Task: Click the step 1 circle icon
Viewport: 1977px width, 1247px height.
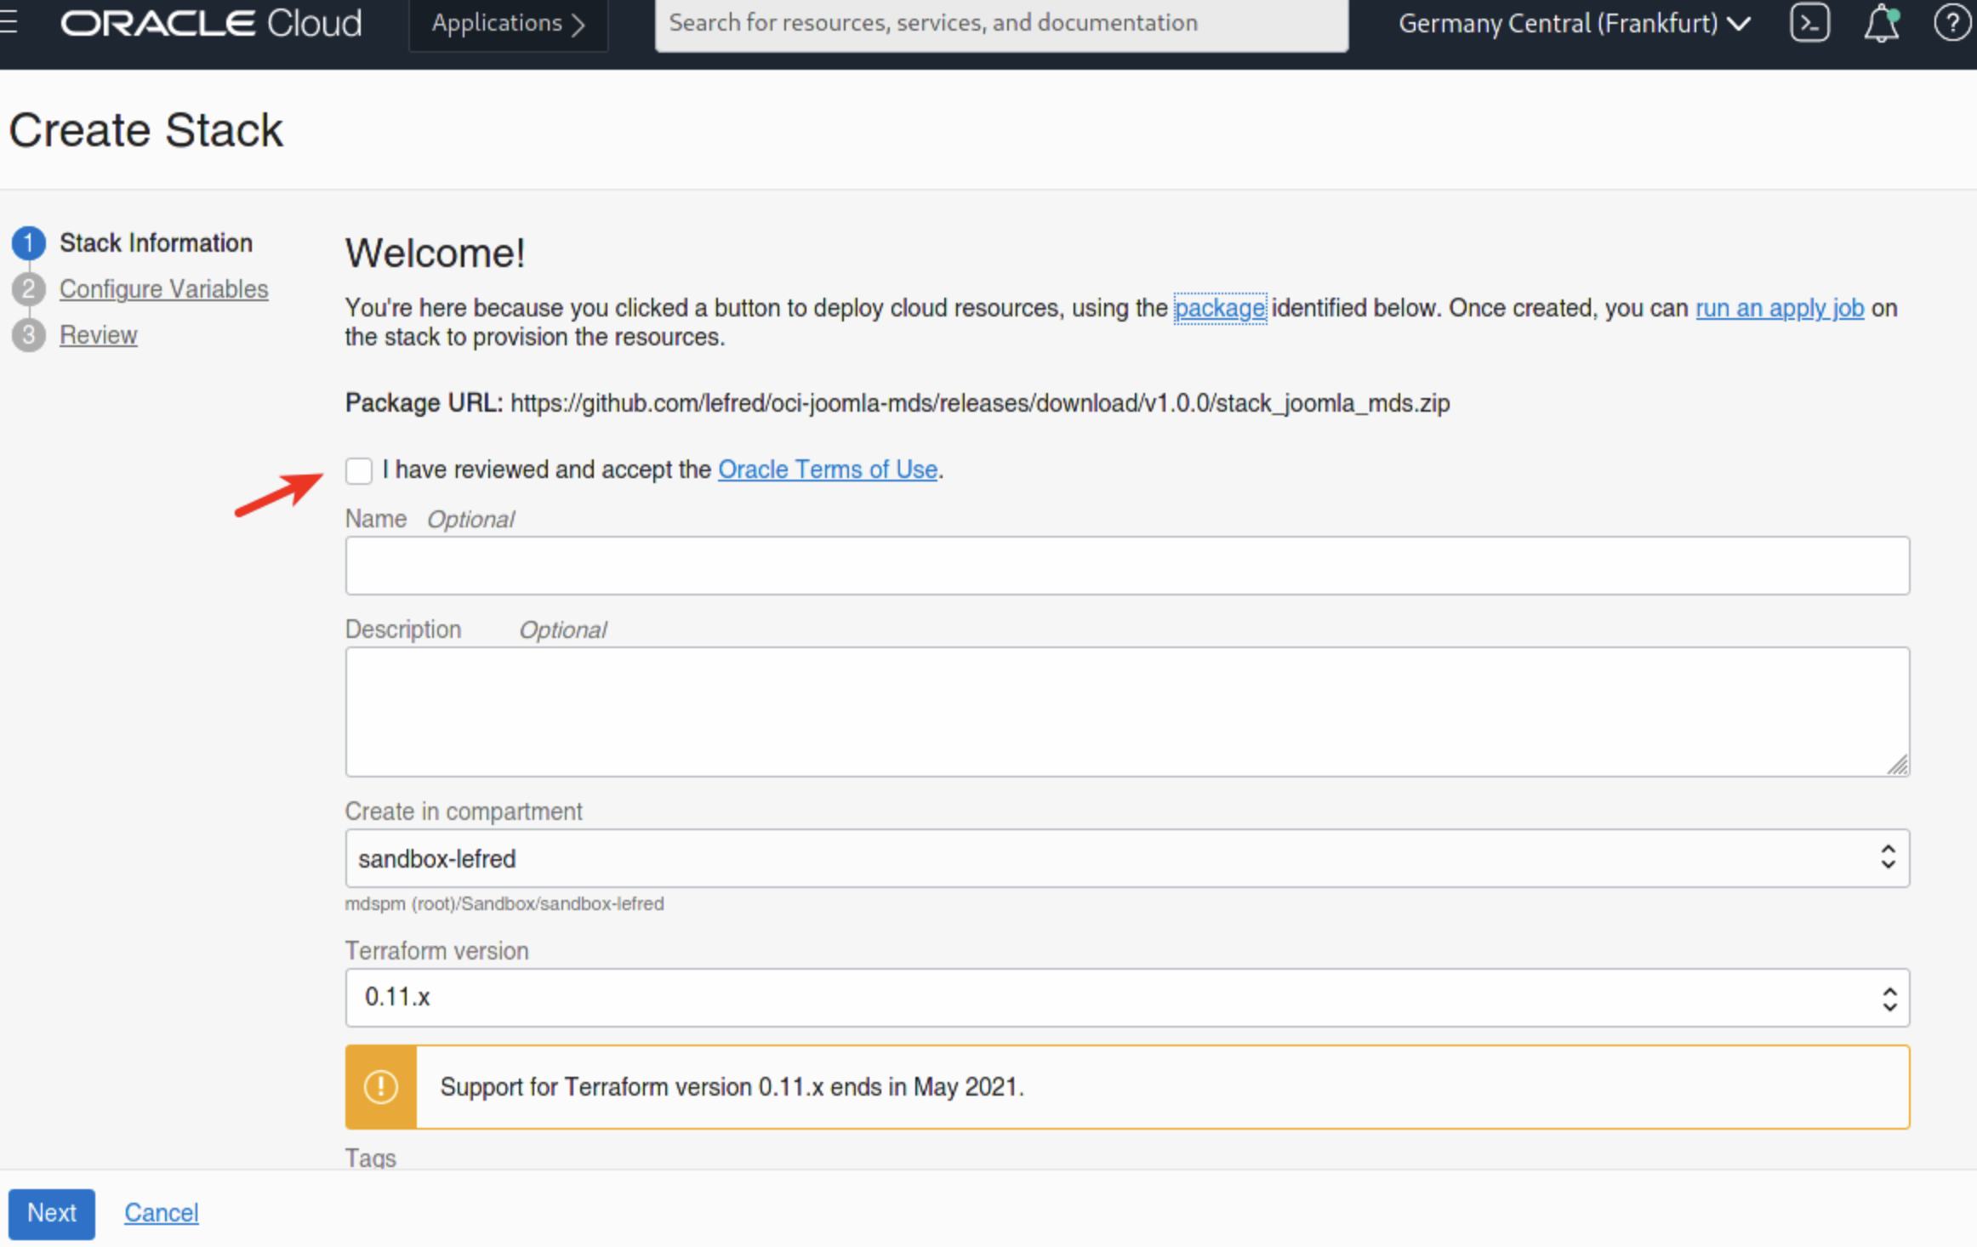Action: point(28,243)
